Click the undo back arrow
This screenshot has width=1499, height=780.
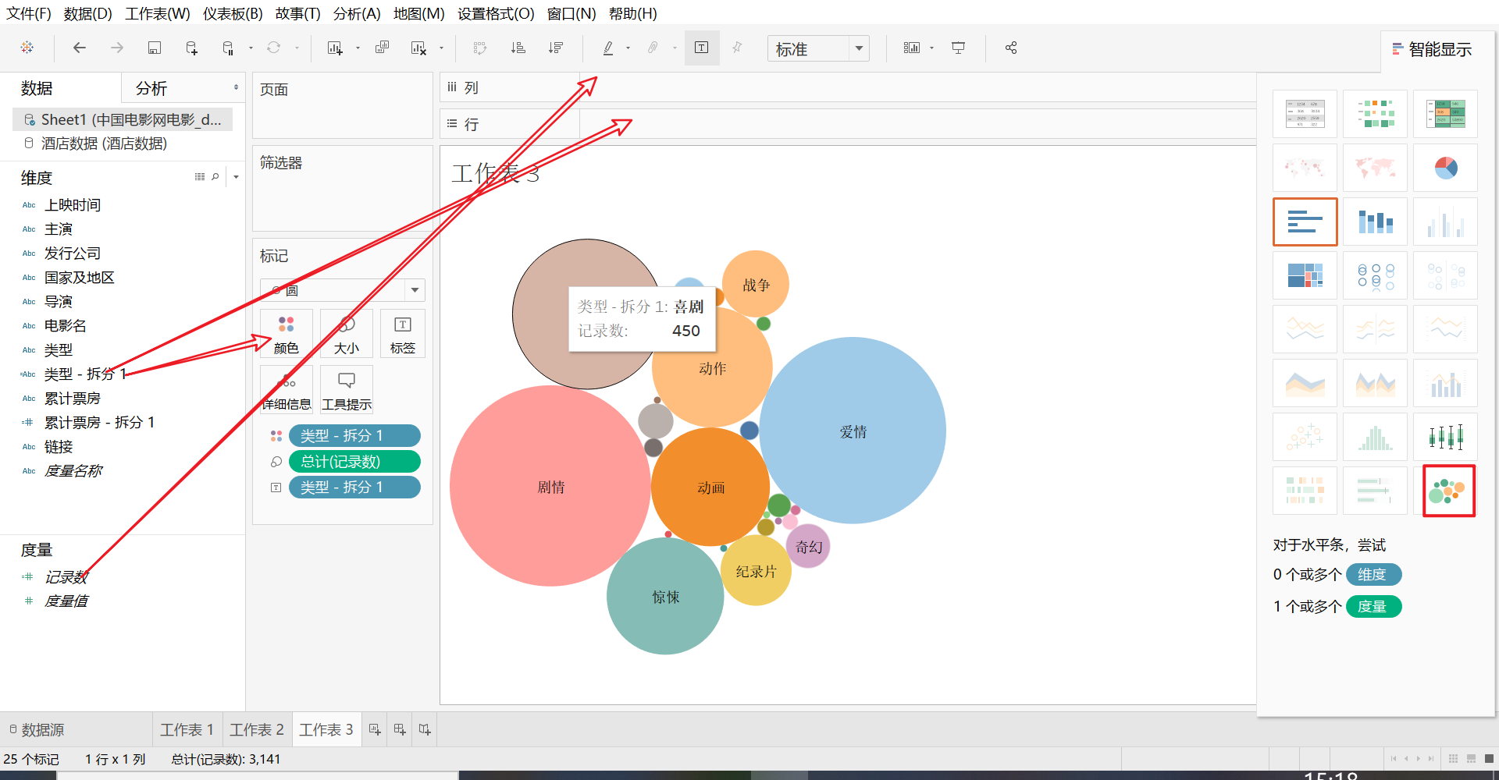pyautogui.click(x=79, y=48)
